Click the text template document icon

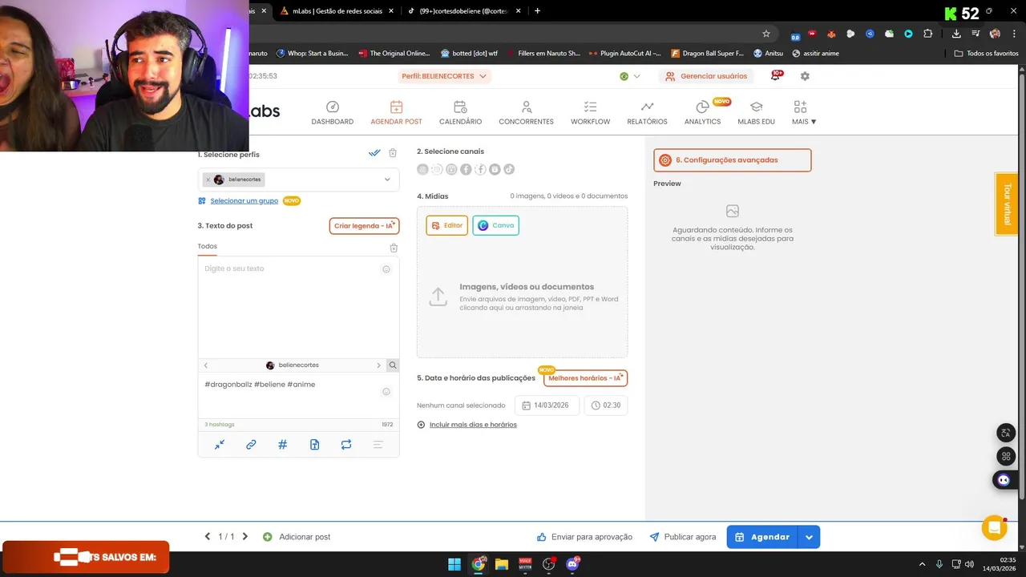click(314, 445)
